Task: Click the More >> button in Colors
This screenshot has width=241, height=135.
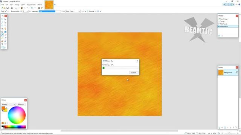Action: coord(21,104)
